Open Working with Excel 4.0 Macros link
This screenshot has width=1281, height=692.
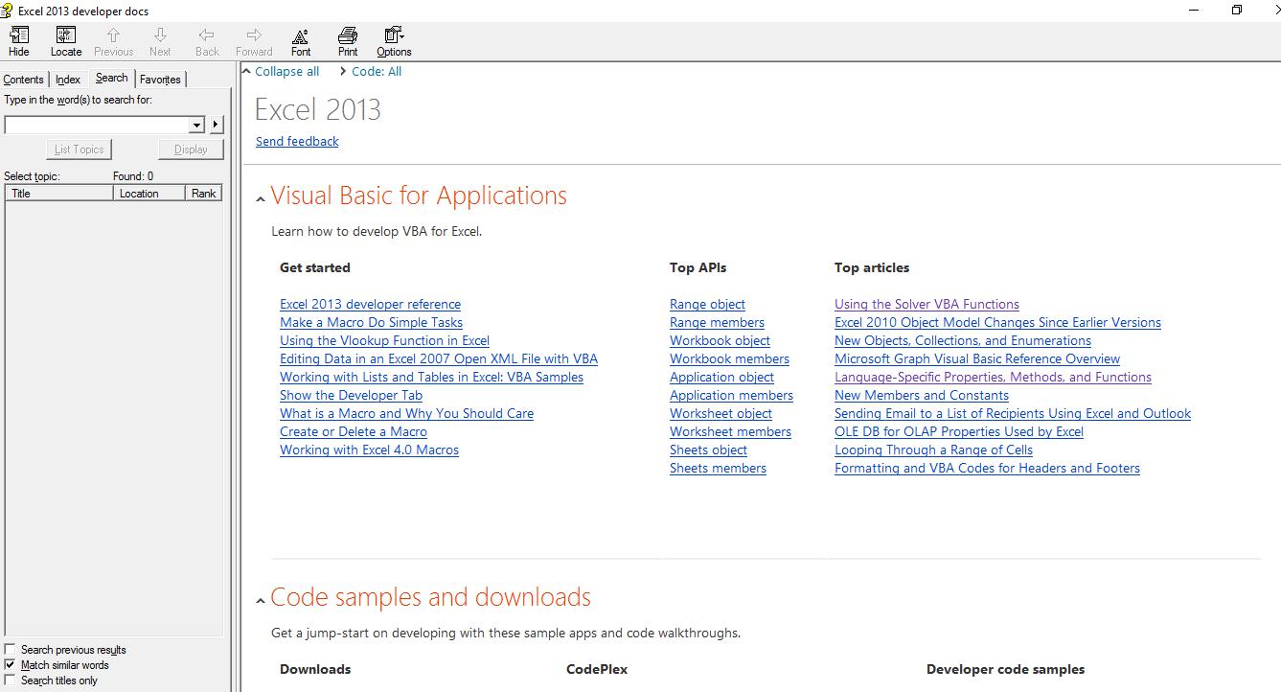[369, 450]
